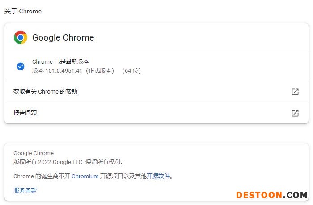
Task: Open external link icon beside 获取有关 Chrome 的帮助
Action: 295,92
